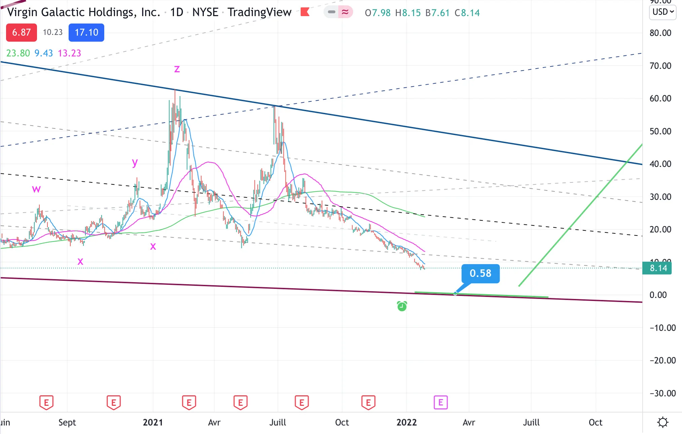The width and height of the screenshot is (682, 434).
Task: Open the August 2020 earnings E marker
Action: [x=46, y=402]
